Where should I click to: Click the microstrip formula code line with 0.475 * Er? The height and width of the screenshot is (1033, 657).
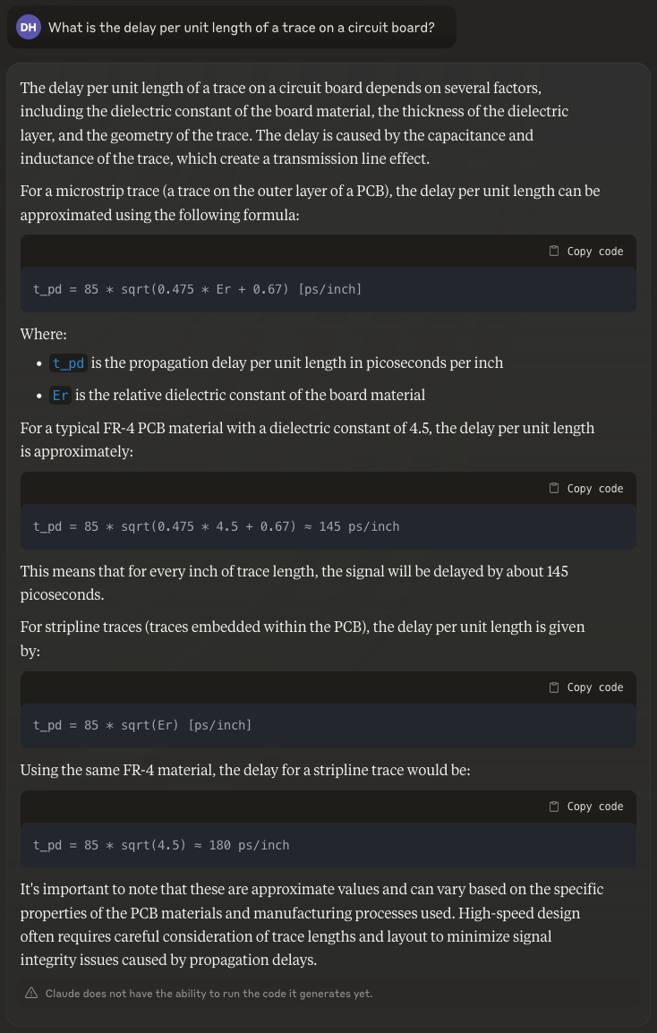click(x=197, y=289)
